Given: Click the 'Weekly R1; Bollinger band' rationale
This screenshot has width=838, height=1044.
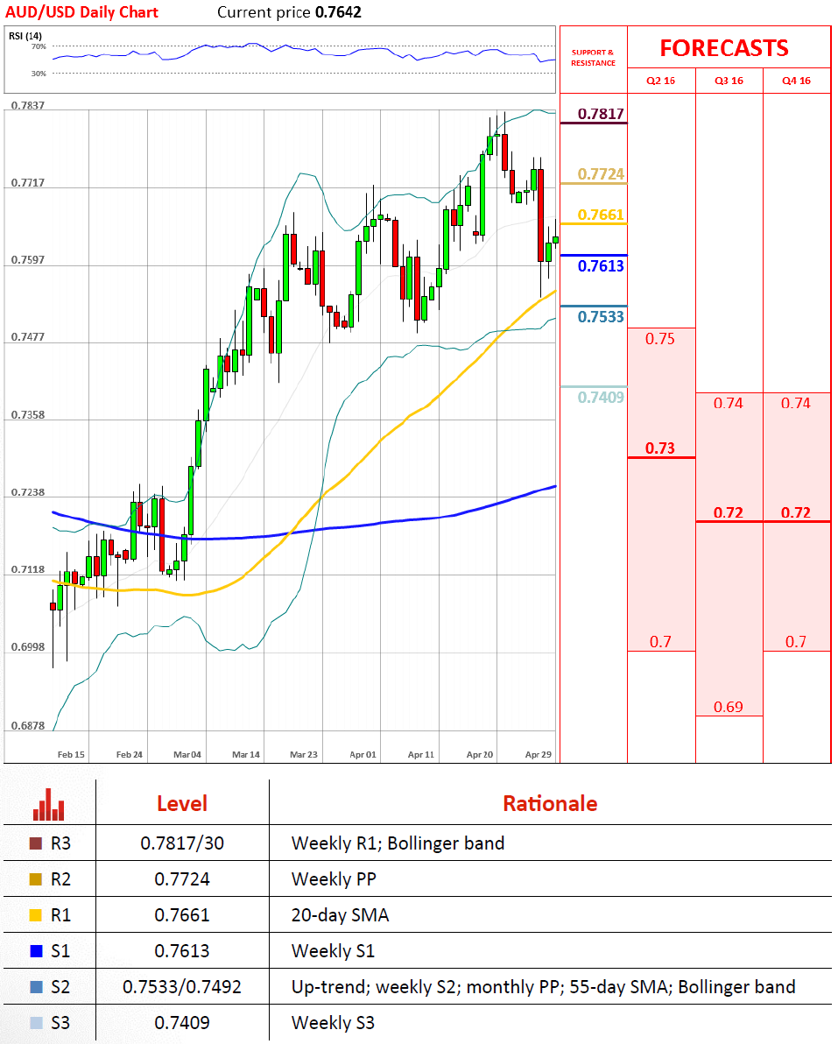Looking at the screenshot, I should (x=398, y=843).
